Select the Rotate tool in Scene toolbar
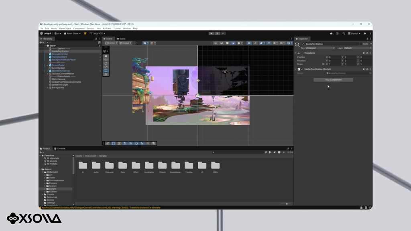Screen dimensions: 411x231 point(106,63)
